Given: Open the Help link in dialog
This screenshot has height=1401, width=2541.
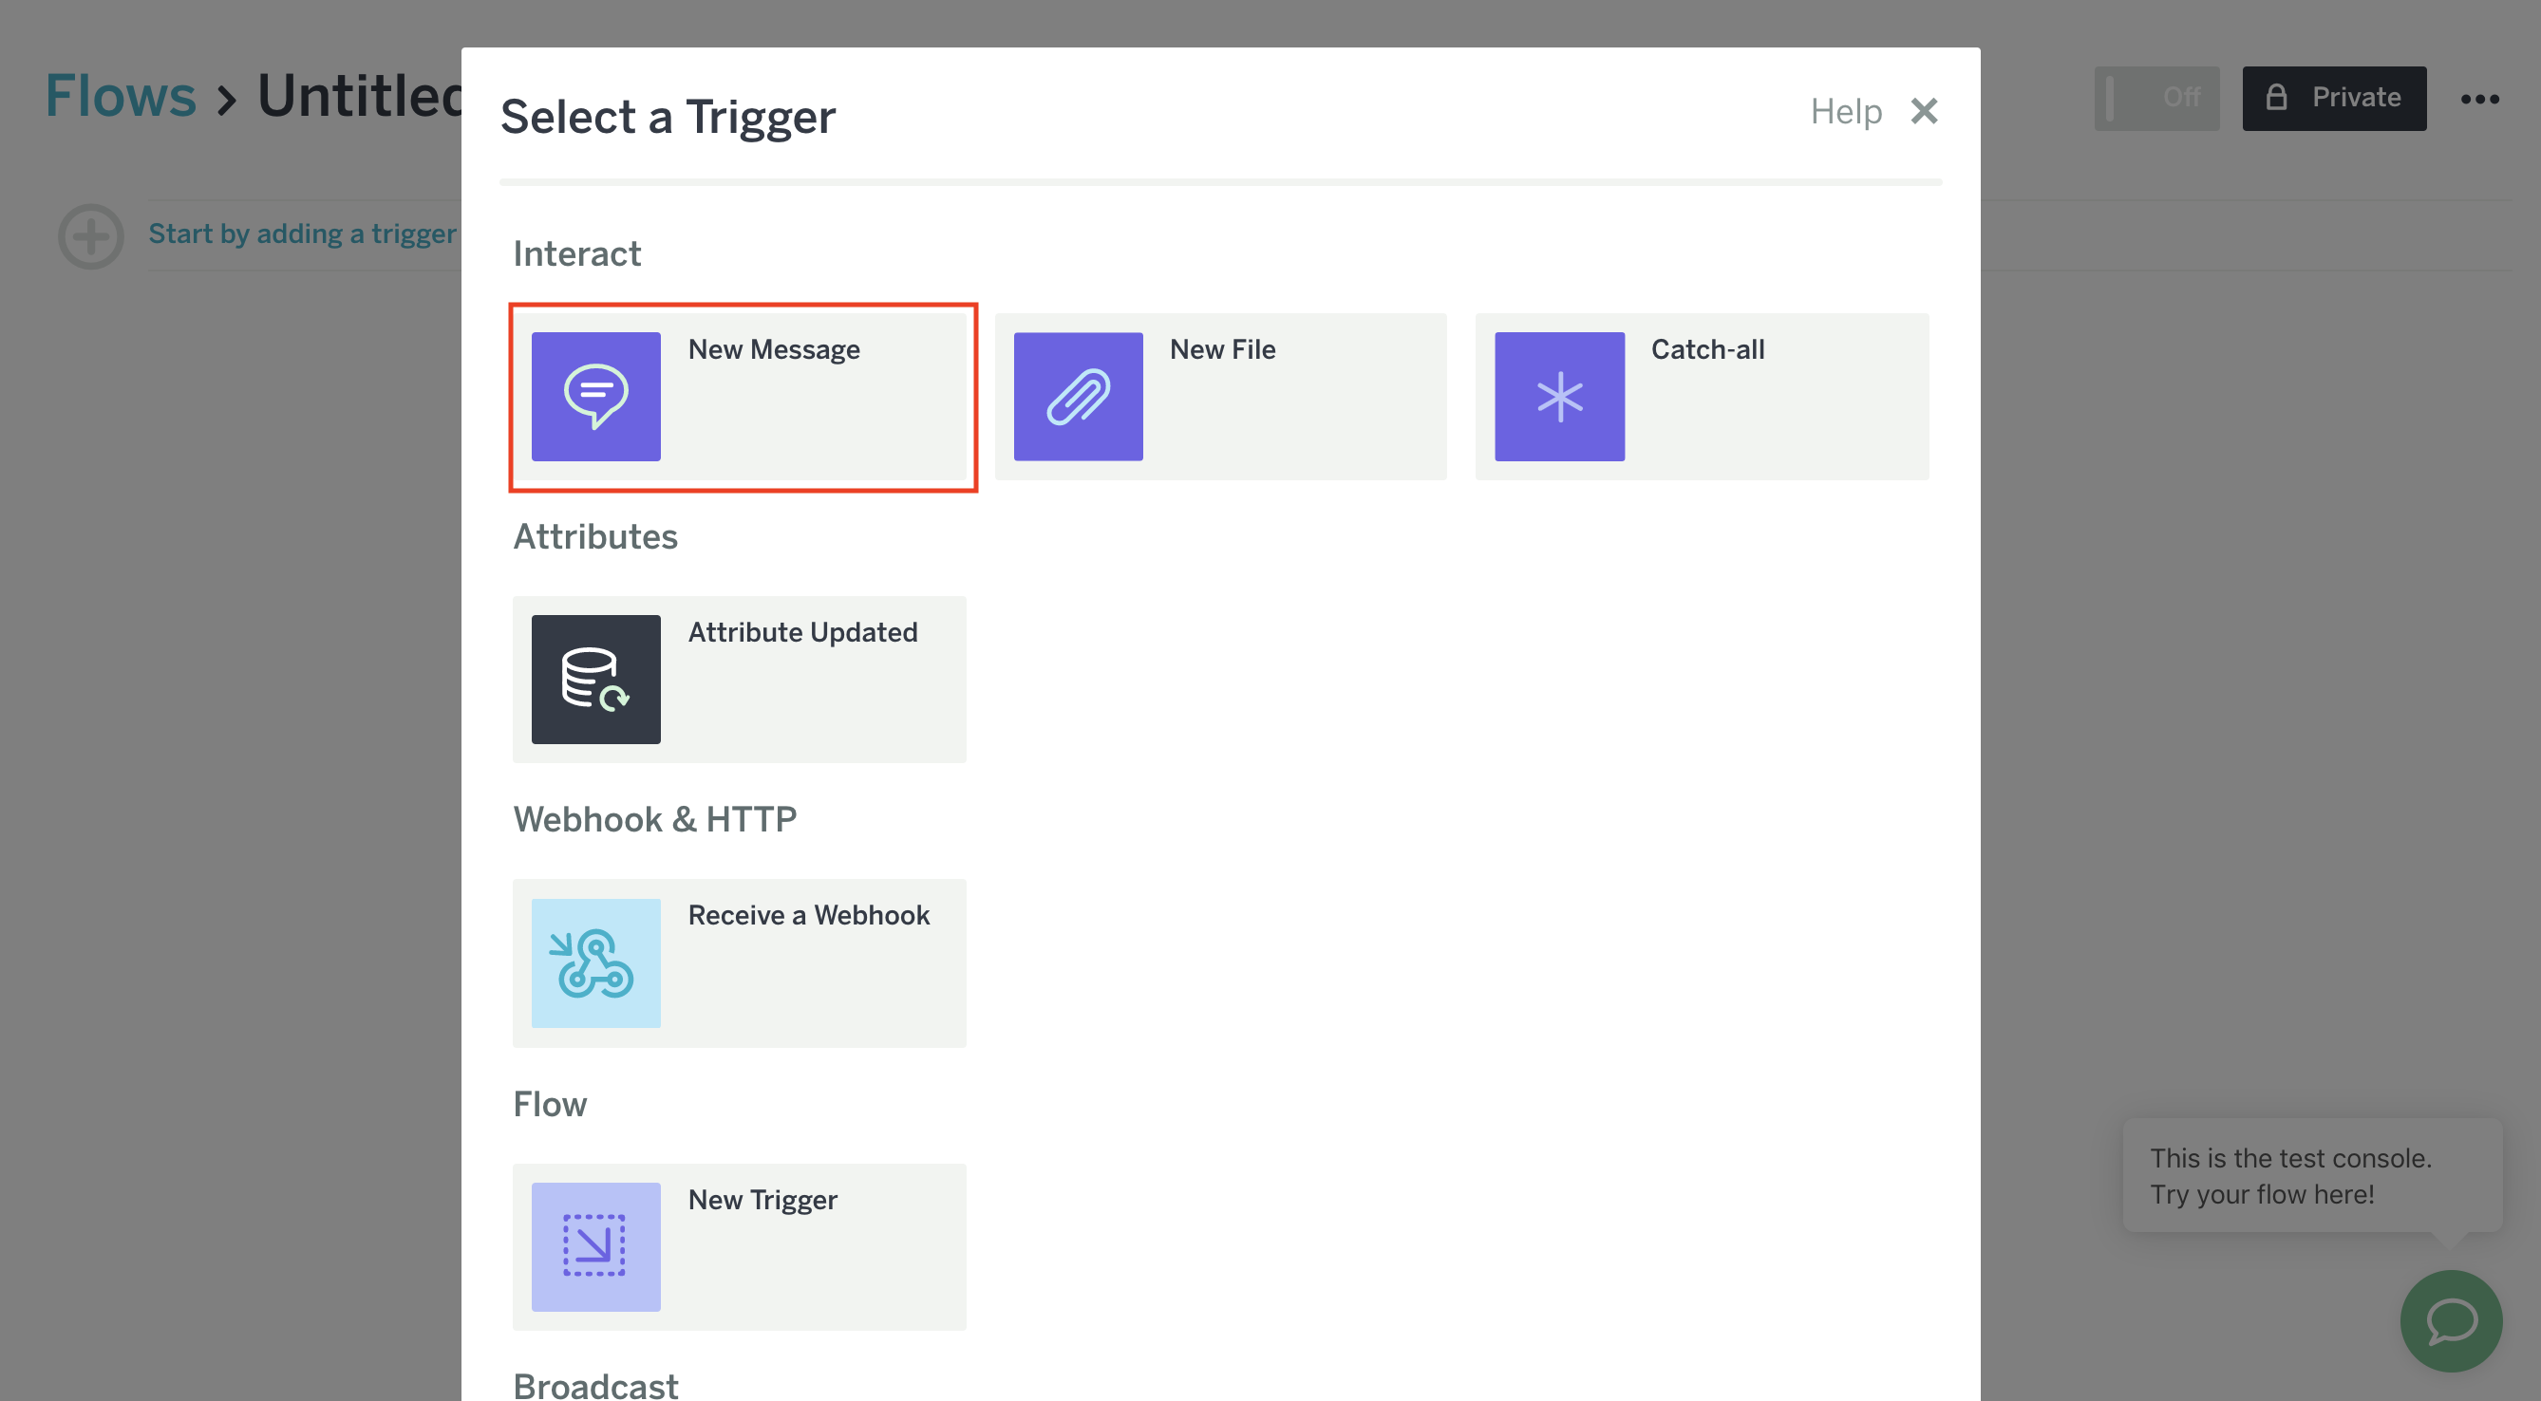Looking at the screenshot, I should [x=1846, y=111].
